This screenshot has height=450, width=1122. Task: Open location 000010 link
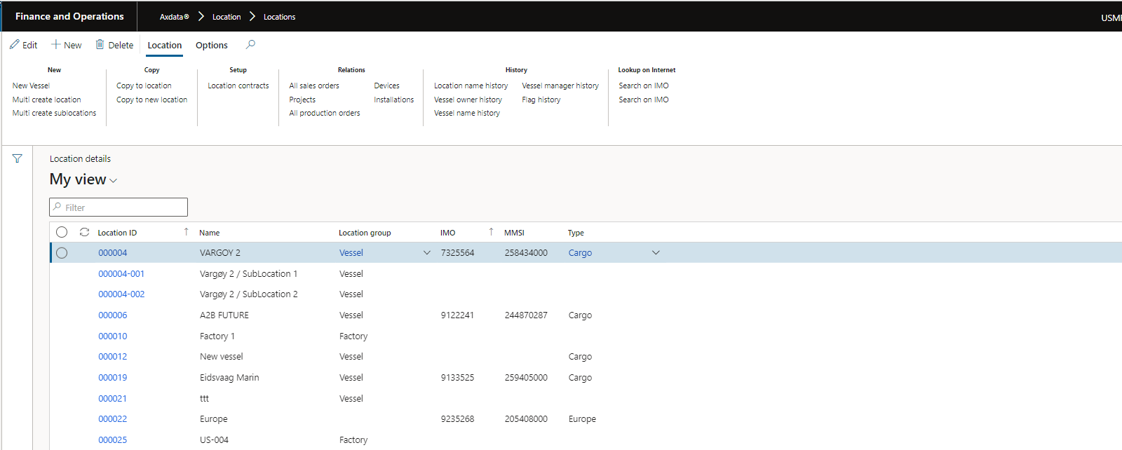[113, 336]
